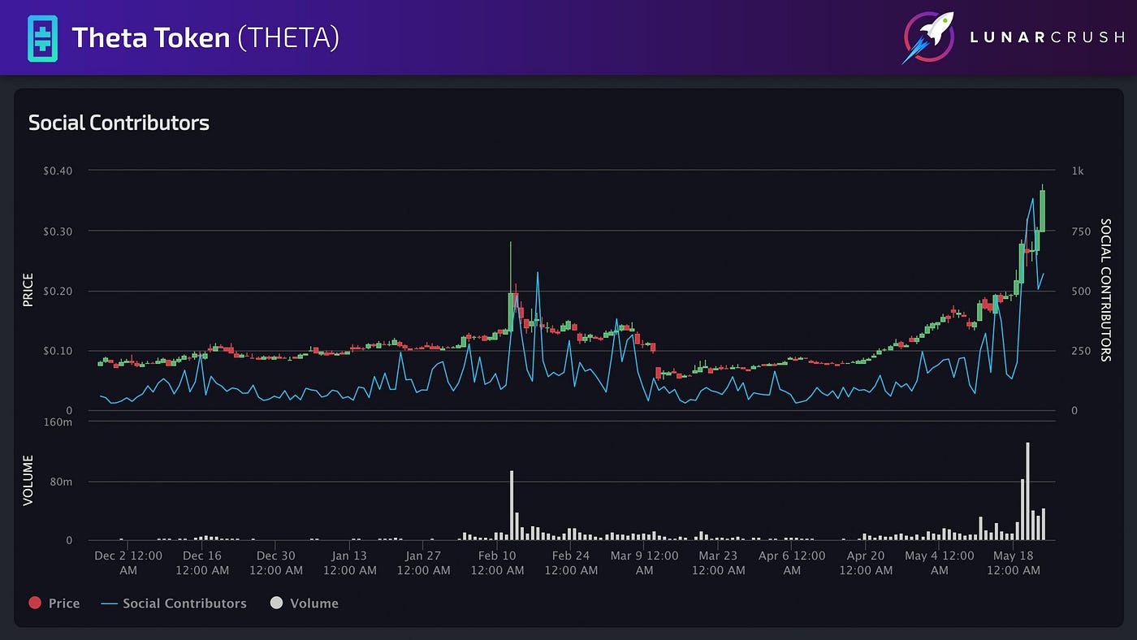Click the 750 social contributors axis label

1081,231
